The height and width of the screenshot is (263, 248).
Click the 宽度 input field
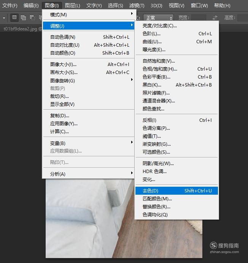(199, 17)
